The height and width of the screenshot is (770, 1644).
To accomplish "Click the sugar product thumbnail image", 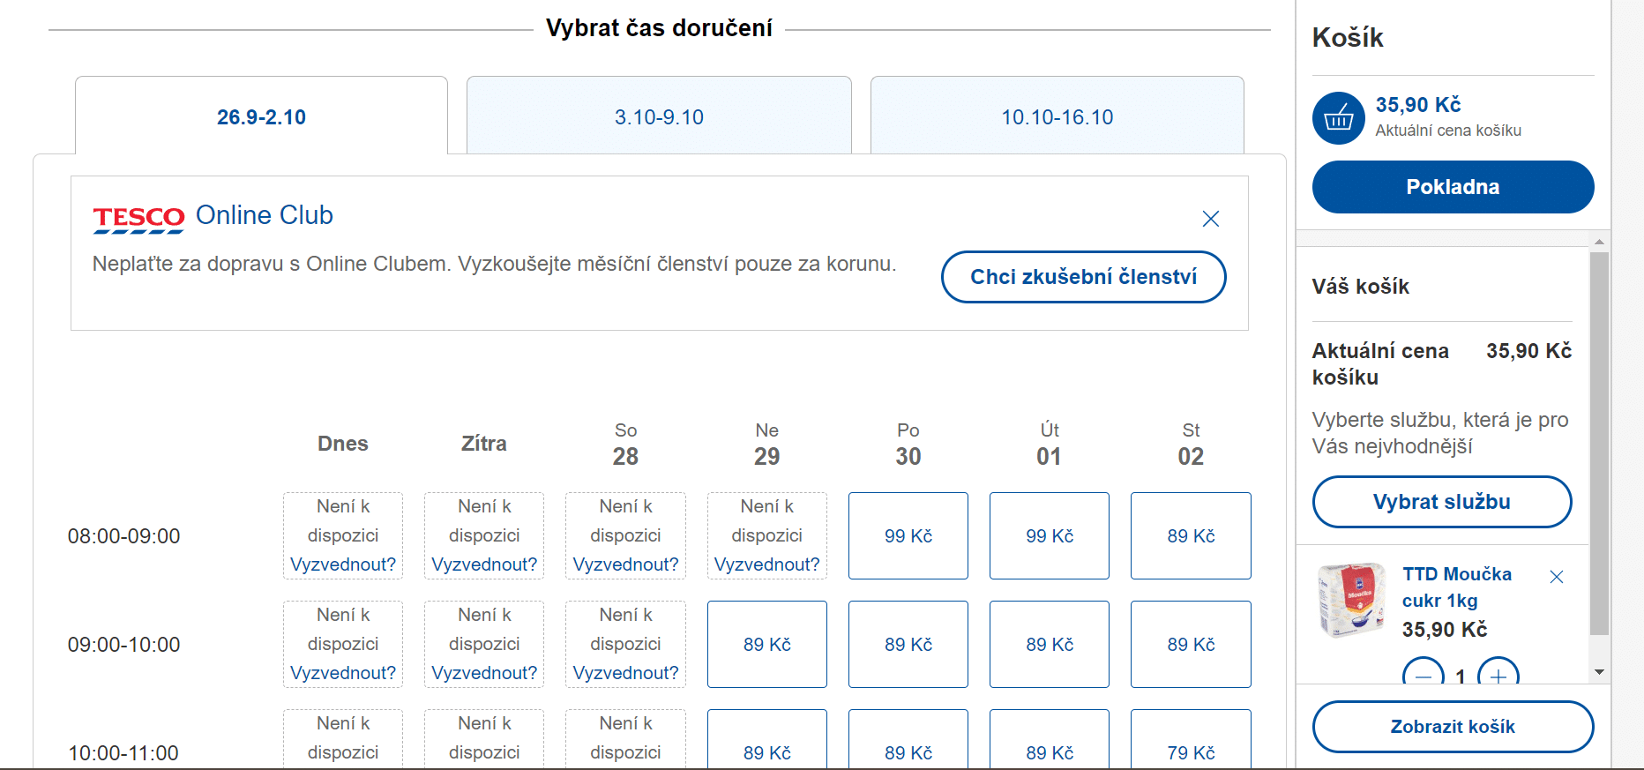I will tap(1351, 600).
